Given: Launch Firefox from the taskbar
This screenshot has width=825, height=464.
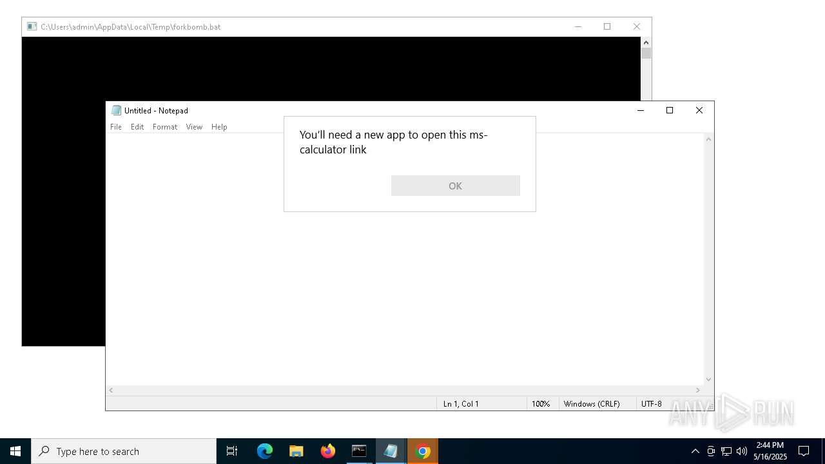Looking at the screenshot, I should (328, 451).
